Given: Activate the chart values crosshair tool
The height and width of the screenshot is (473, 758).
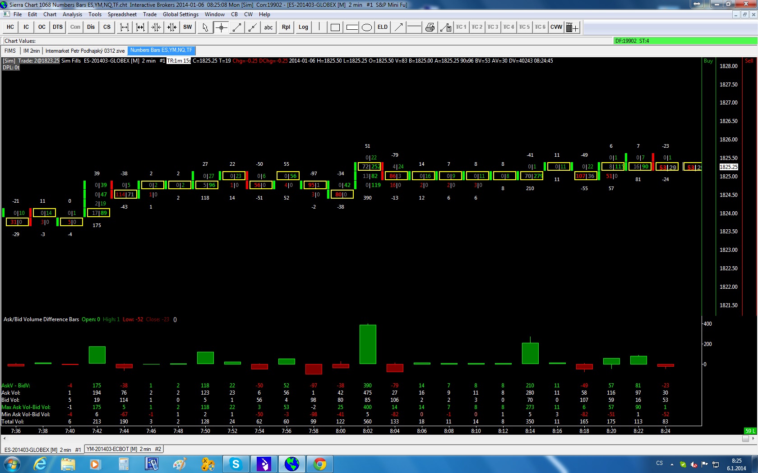Looking at the screenshot, I should (221, 27).
